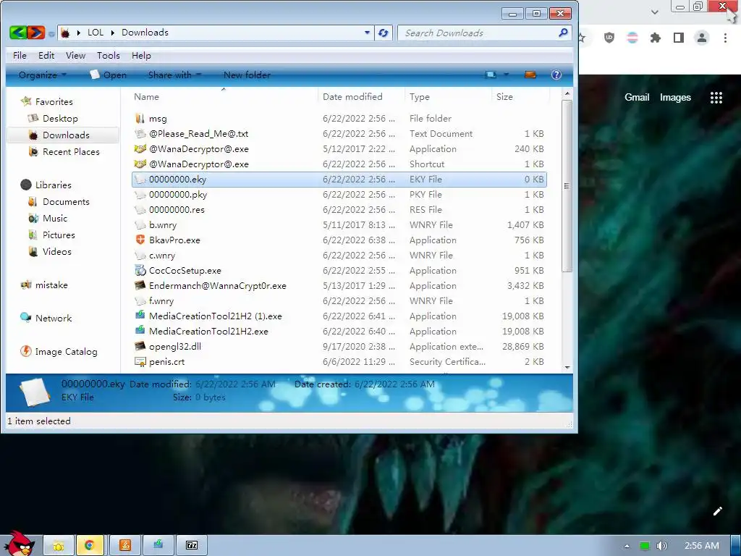The height and width of the screenshot is (556, 741).
Task: Open the Chrome taskbar icon
Action: [90, 545]
